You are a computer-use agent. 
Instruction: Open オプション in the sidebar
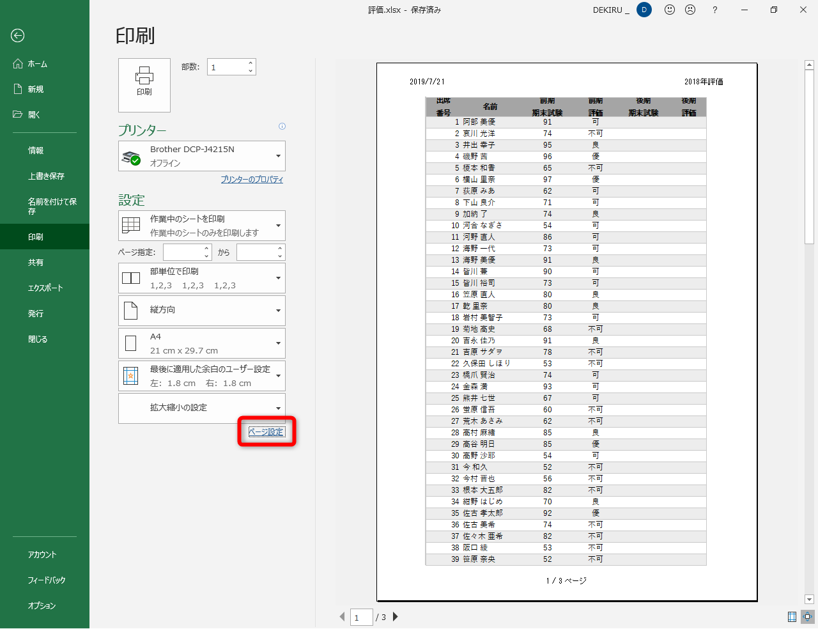(45, 606)
